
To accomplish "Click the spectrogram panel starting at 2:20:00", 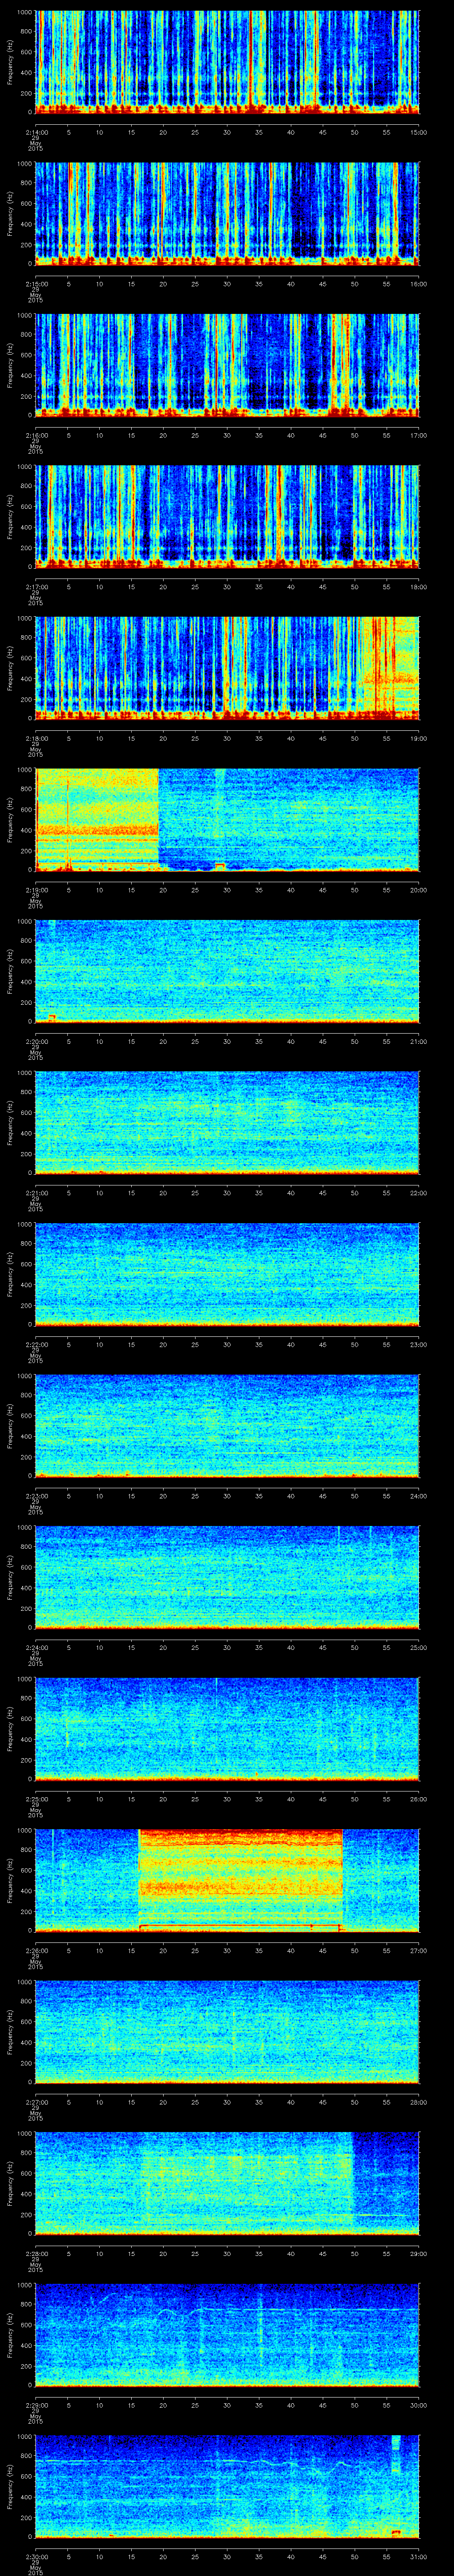I will tap(227, 971).
